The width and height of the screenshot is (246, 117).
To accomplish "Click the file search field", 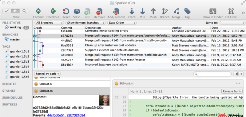I will pyautogui.click(x=212, y=74).
